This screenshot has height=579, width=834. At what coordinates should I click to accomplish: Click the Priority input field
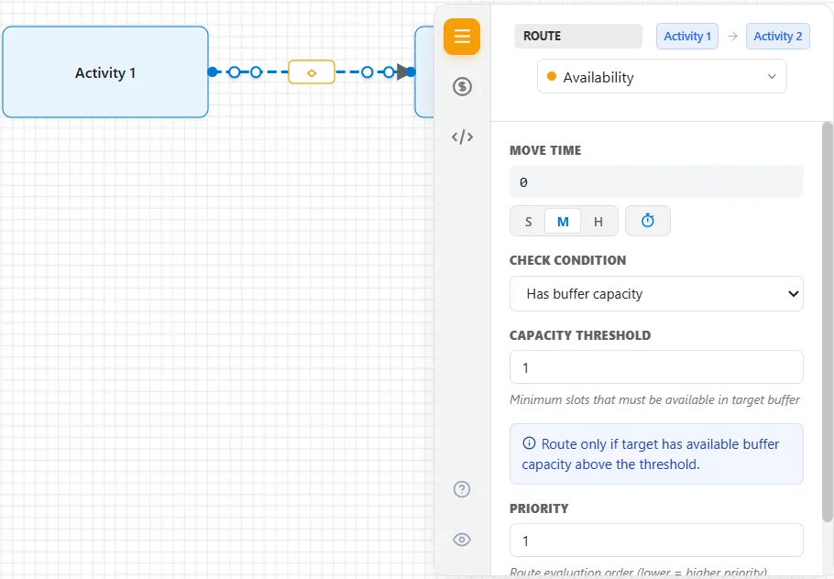[x=656, y=541]
